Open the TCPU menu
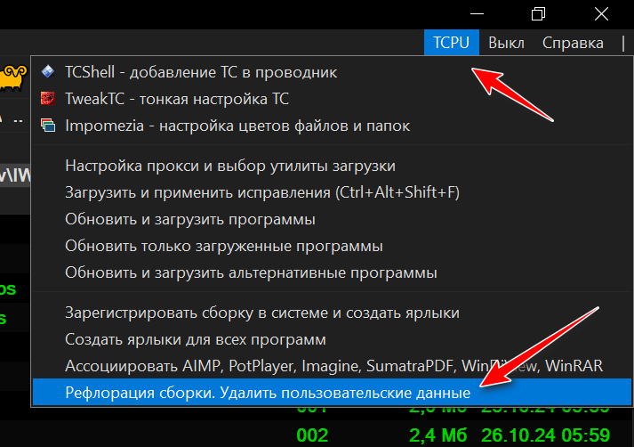634x447 pixels. (x=451, y=43)
